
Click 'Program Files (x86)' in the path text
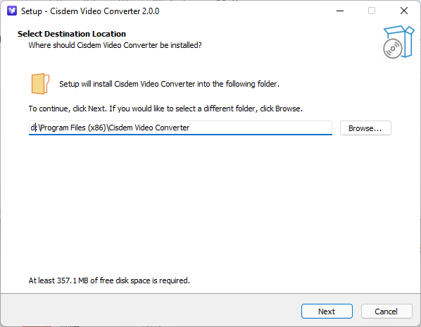tap(73, 128)
